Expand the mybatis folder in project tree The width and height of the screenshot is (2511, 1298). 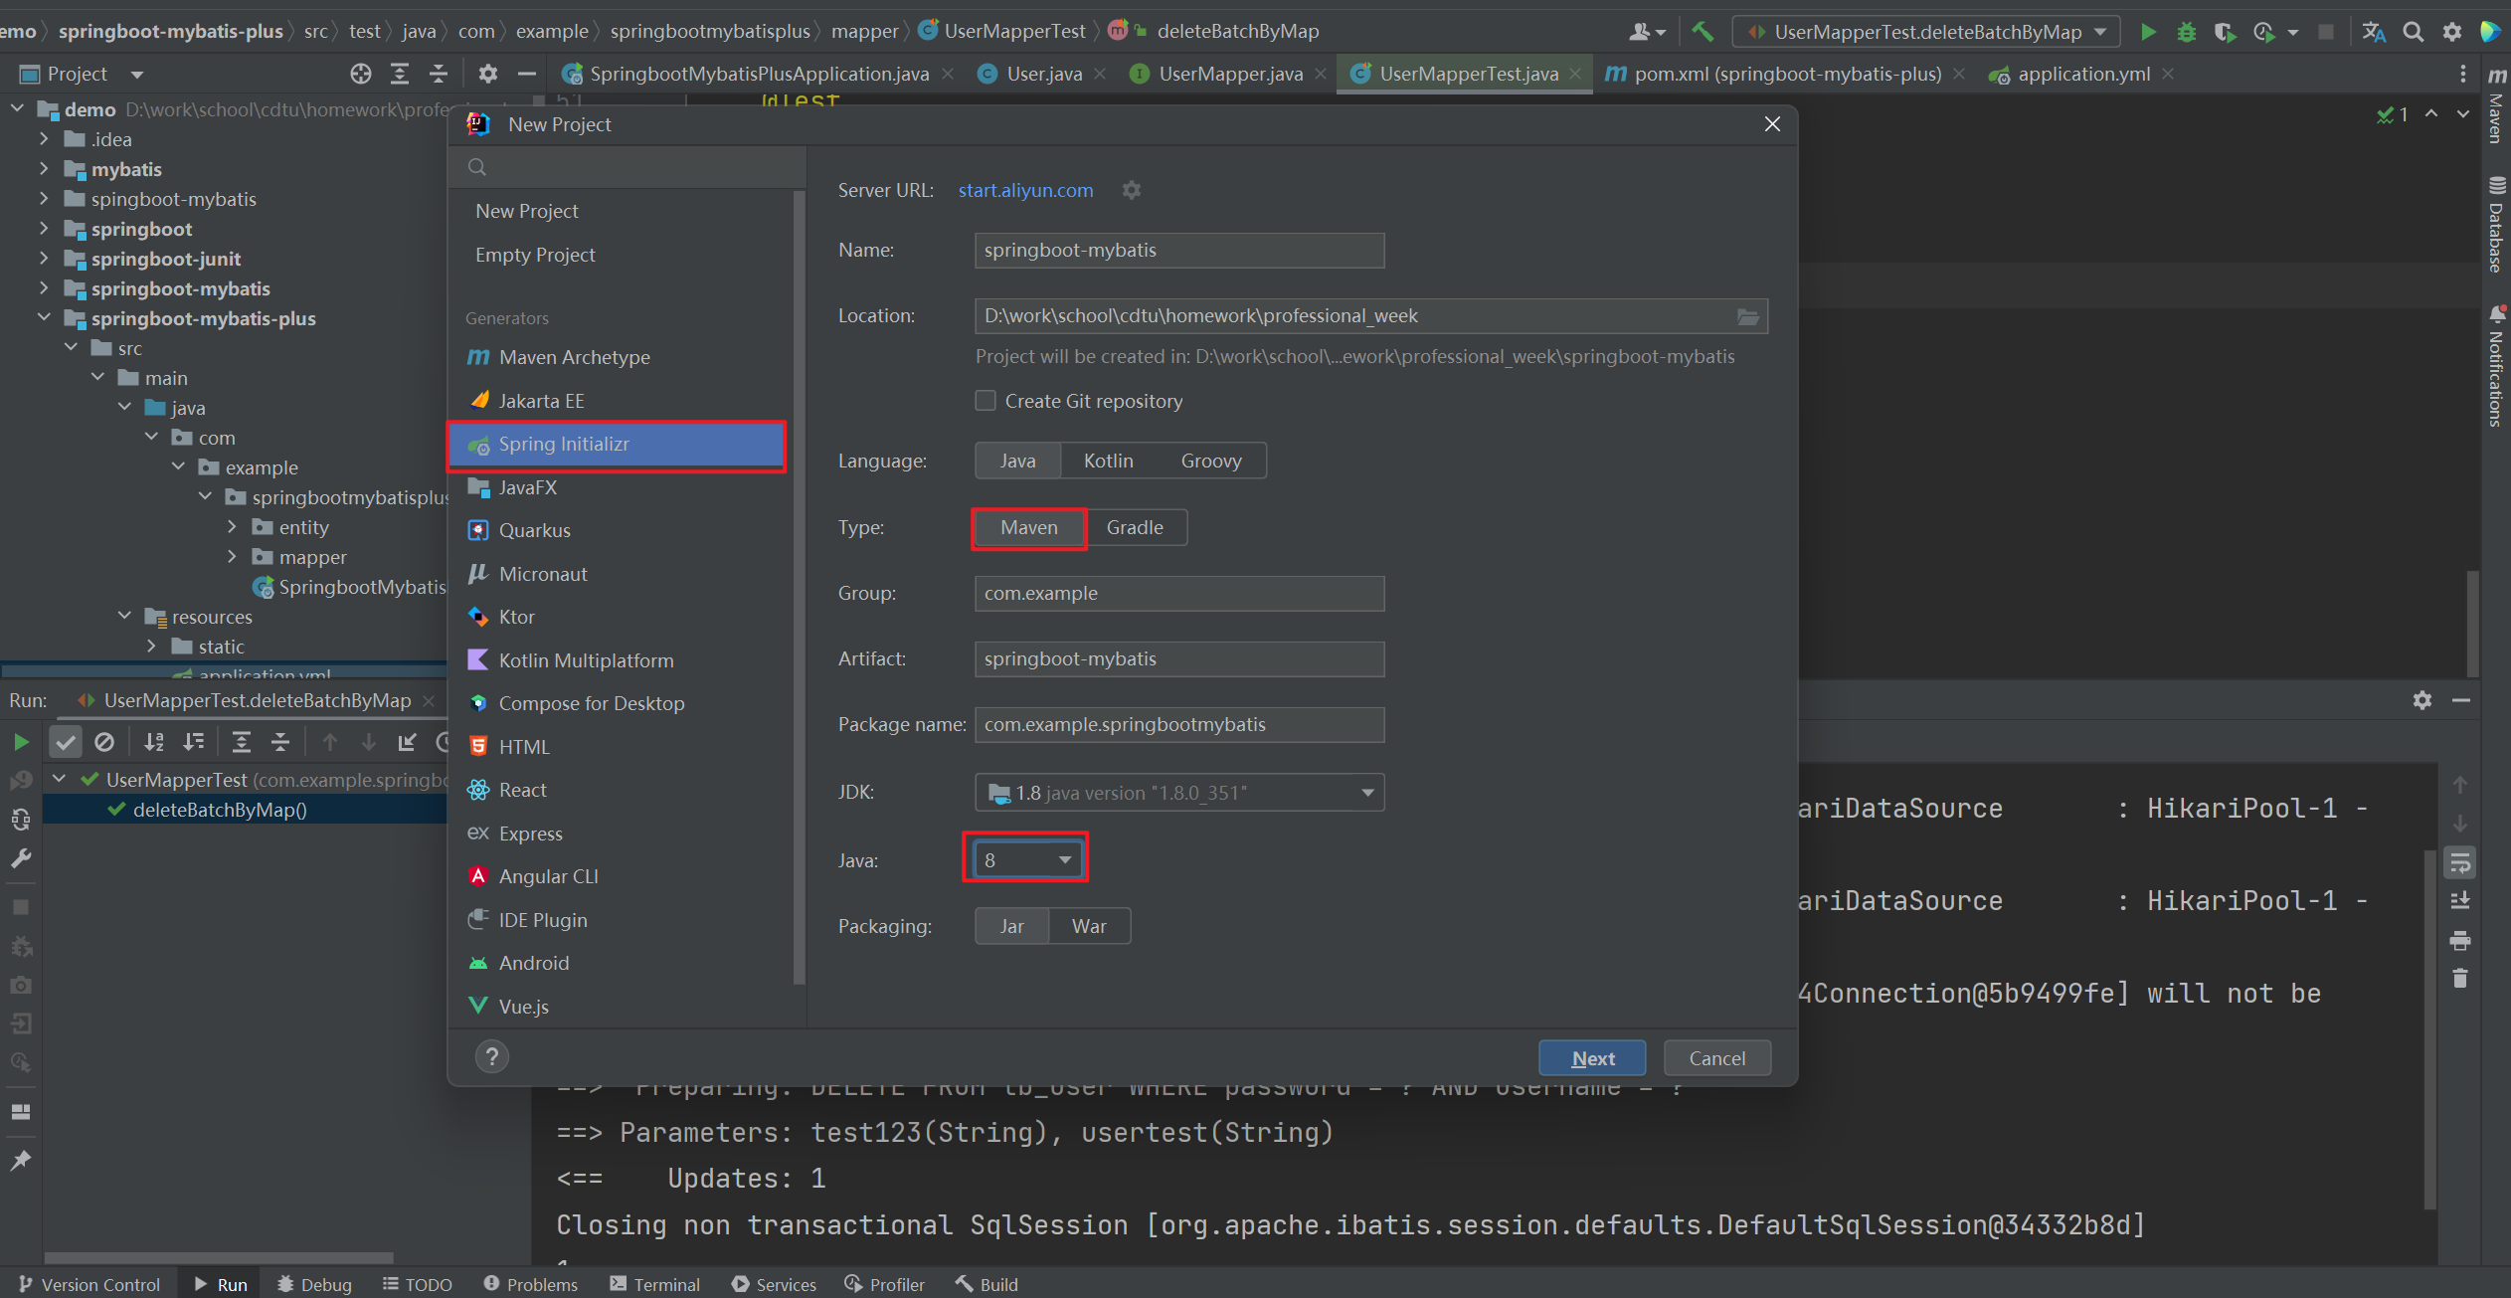(x=44, y=169)
